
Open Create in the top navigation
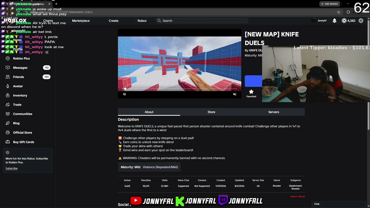click(x=114, y=21)
